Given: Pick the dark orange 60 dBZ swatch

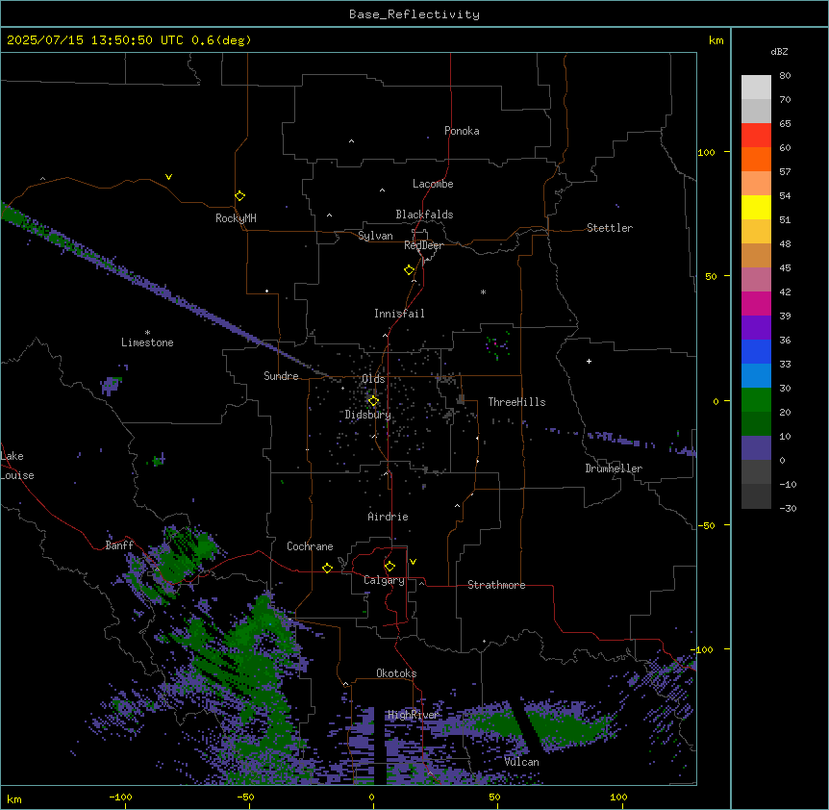Looking at the screenshot, I should pos(756,159).
